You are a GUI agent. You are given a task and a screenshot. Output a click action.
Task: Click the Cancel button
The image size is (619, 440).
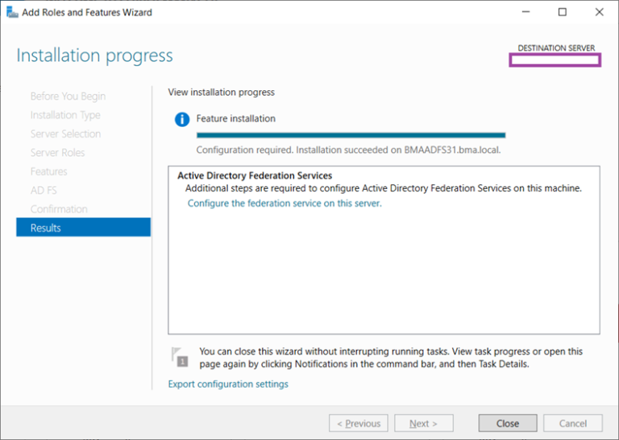click(573, 423)
